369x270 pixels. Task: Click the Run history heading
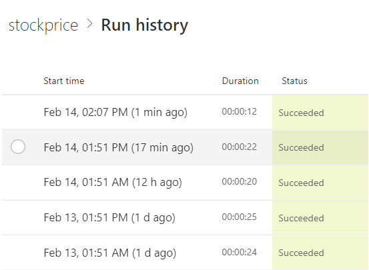pos(145,25)
